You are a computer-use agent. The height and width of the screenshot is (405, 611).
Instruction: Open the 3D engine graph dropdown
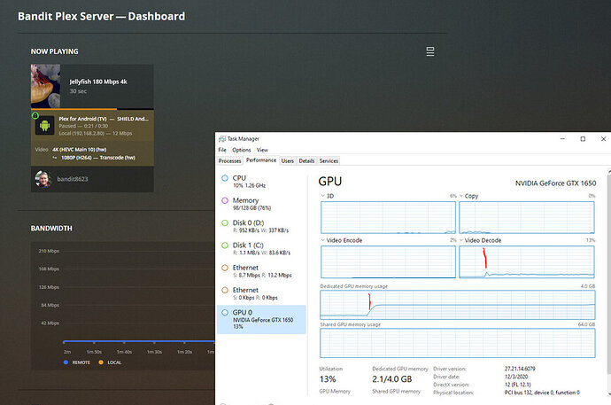click(x=323, y=196)
